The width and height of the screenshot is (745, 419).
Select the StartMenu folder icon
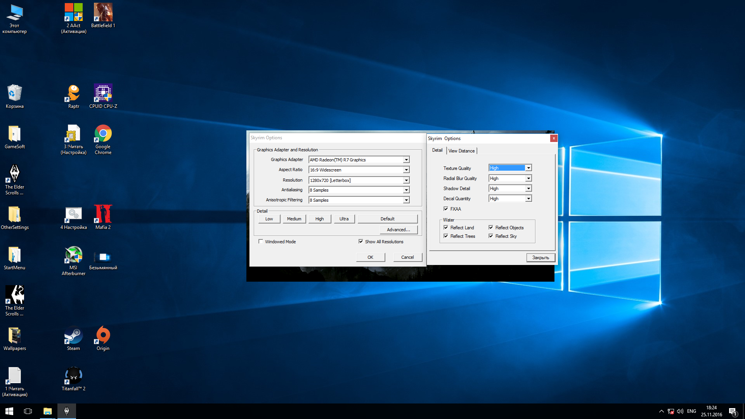(15, 258)
